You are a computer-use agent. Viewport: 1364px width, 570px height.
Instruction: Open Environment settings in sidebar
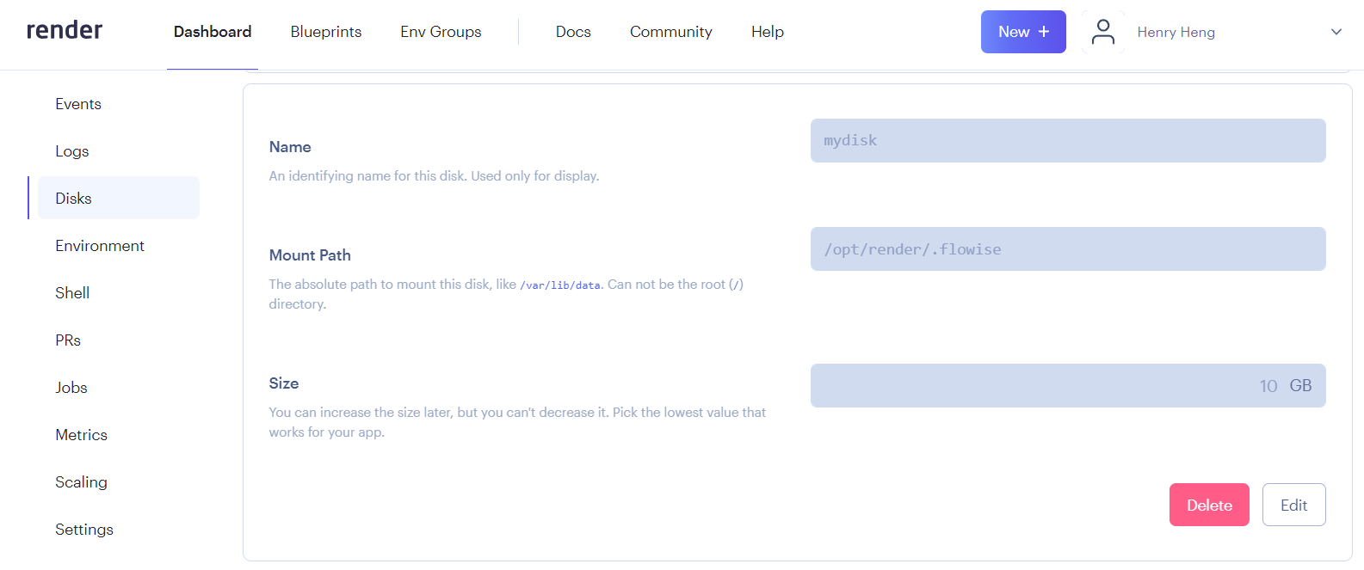pyautogui.click(x=100, y=246)
